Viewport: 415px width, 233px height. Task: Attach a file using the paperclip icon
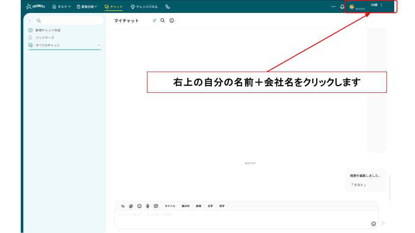(x=131, y=206)
